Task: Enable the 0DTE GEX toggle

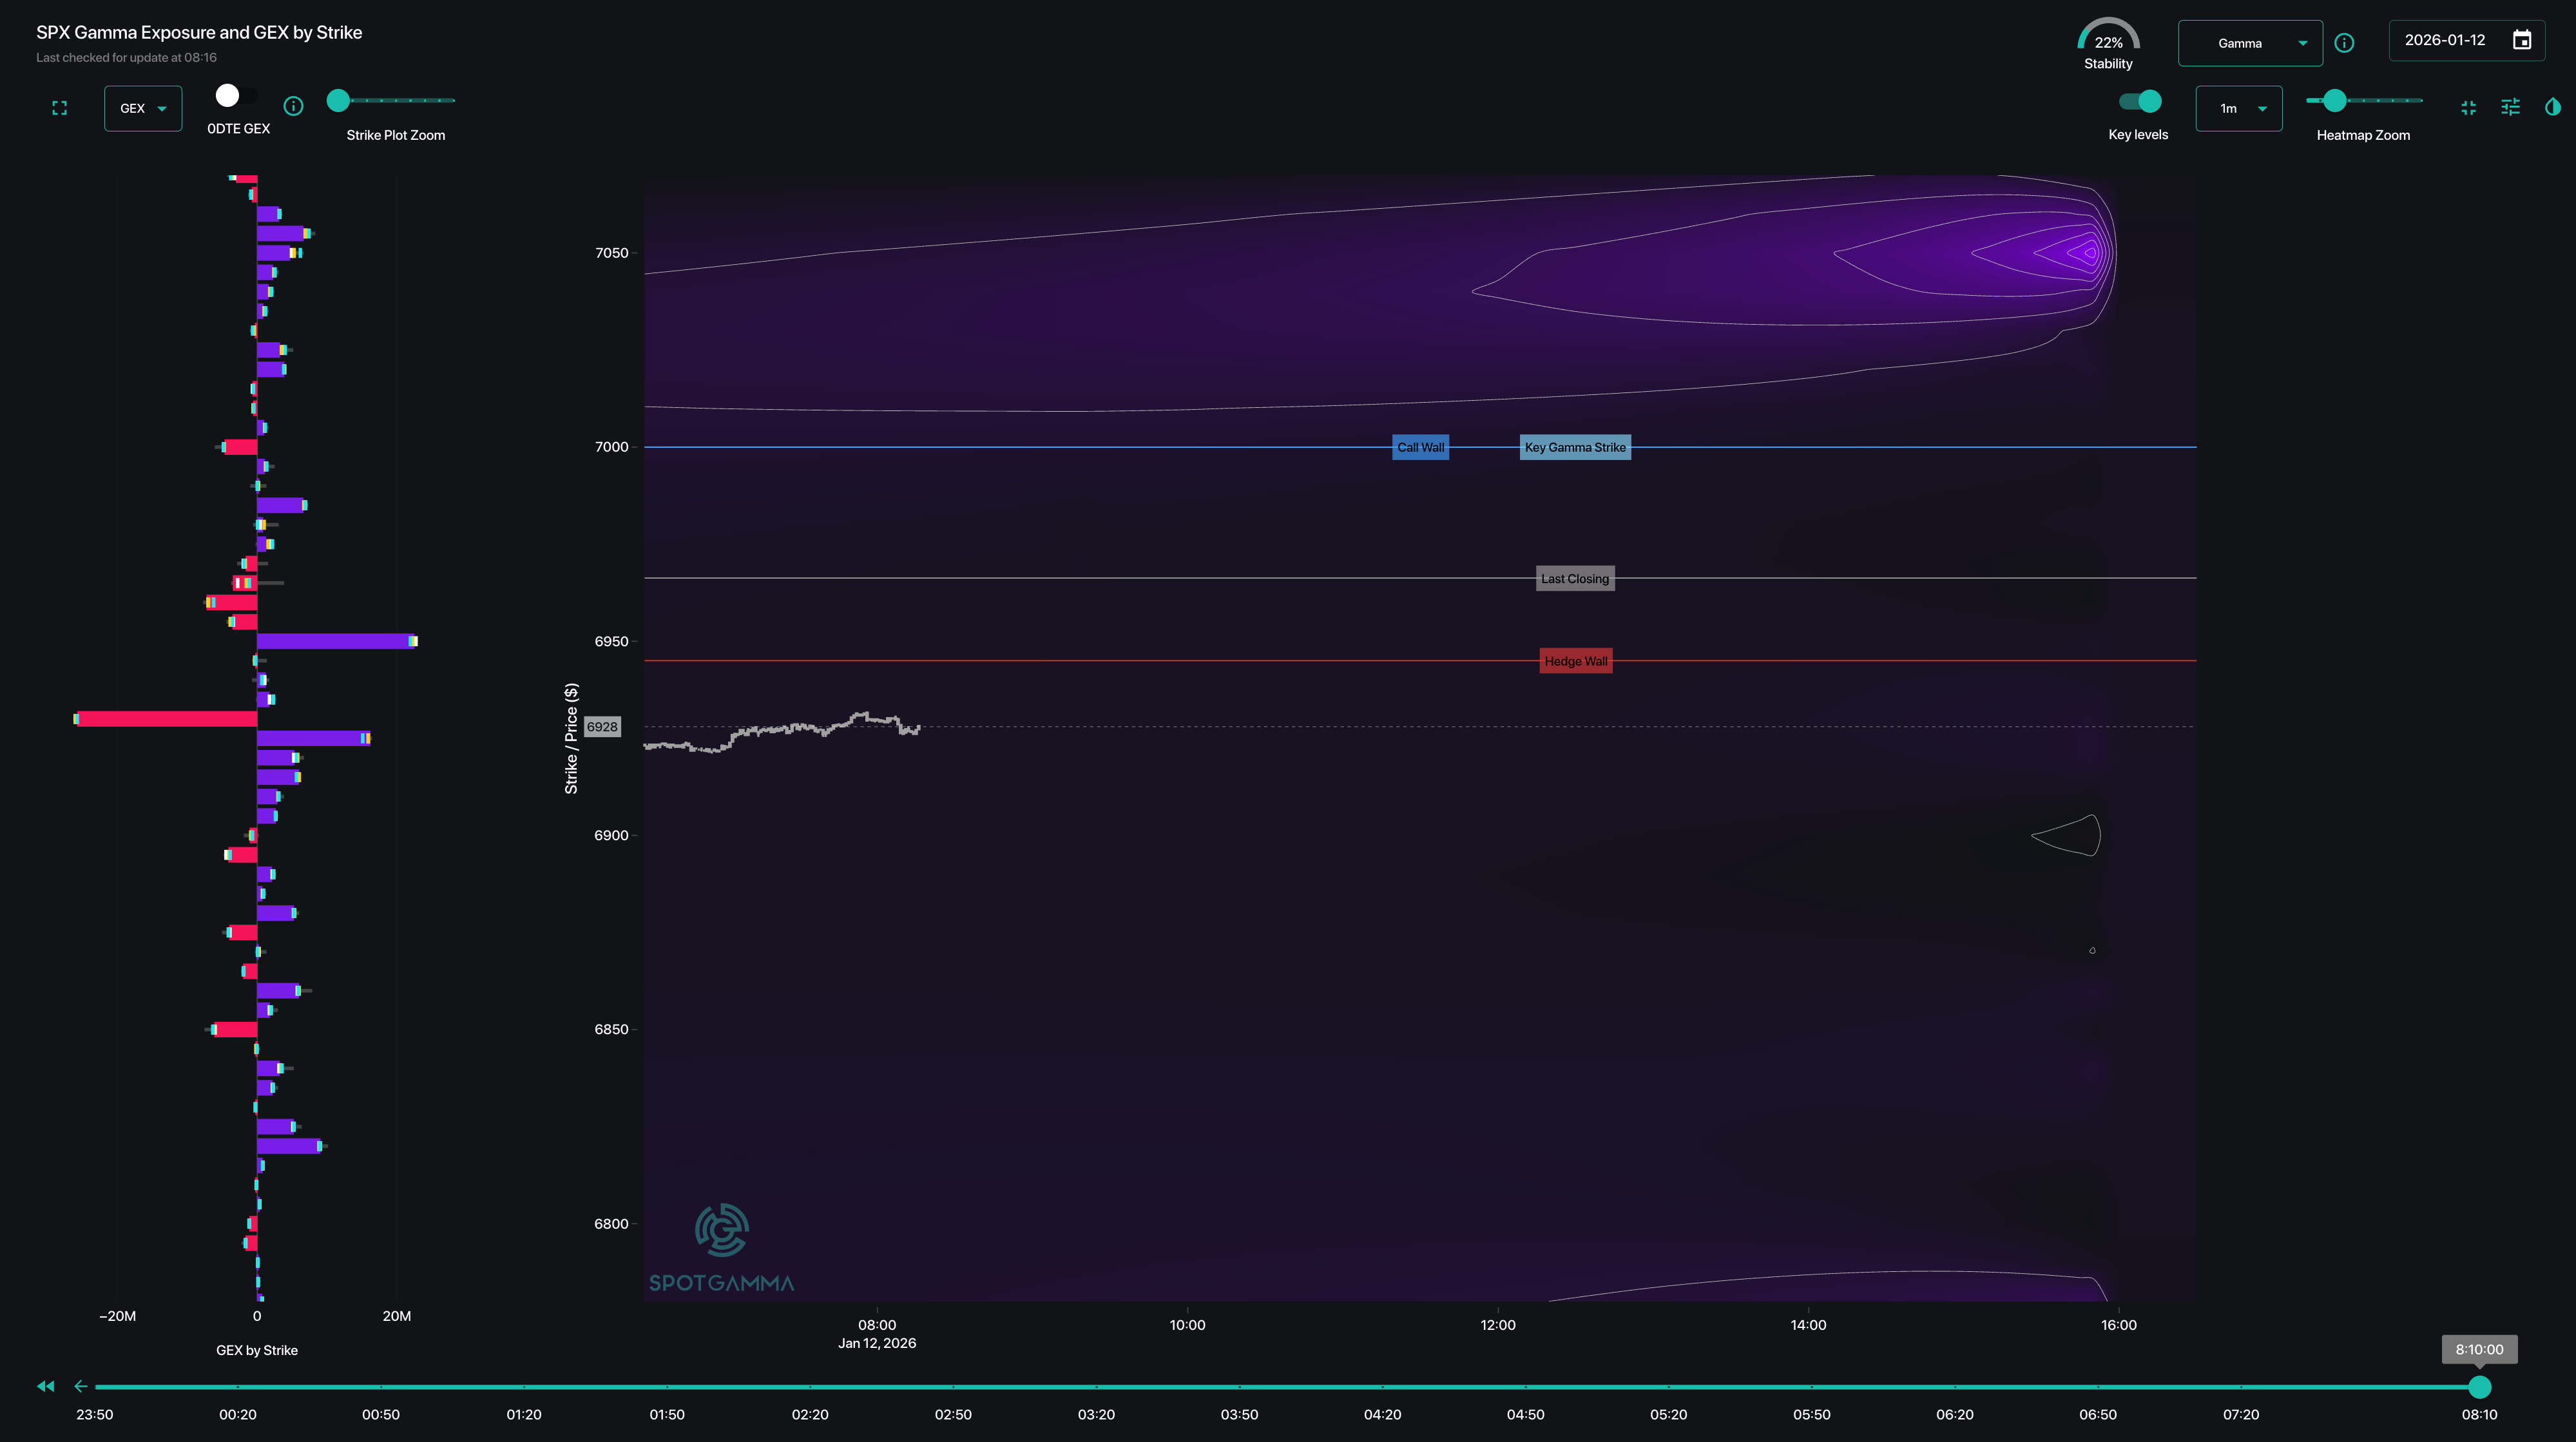Action: 236,96
